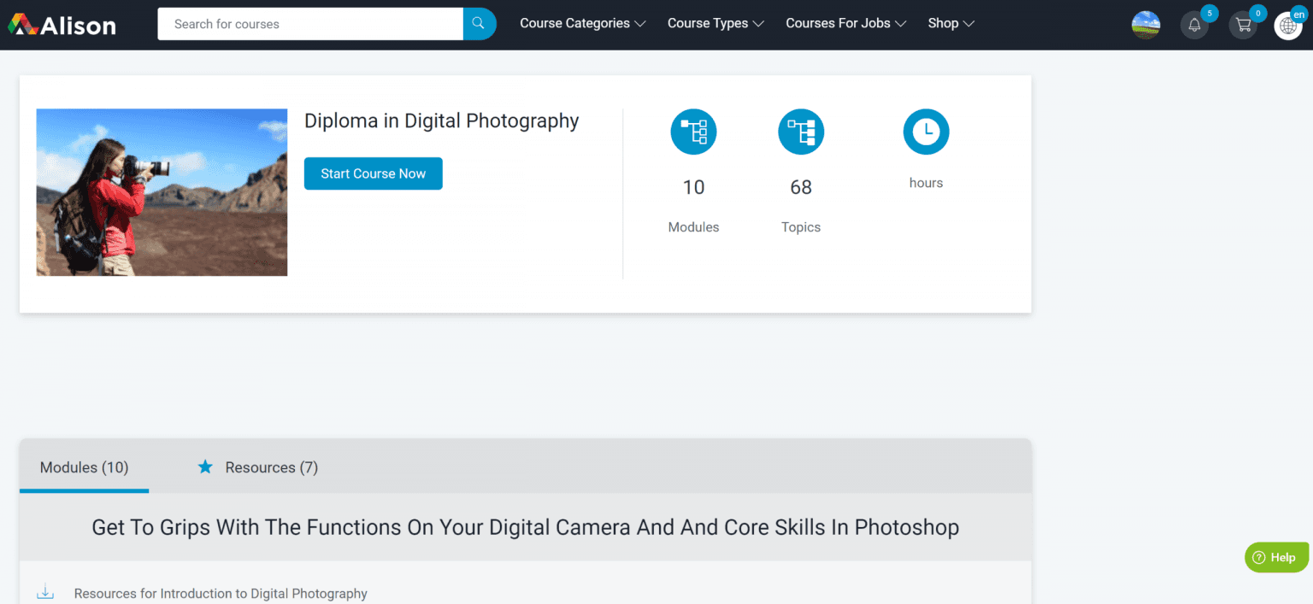
Task: Open the shopping cart
Action: (x=1243, y=25)
